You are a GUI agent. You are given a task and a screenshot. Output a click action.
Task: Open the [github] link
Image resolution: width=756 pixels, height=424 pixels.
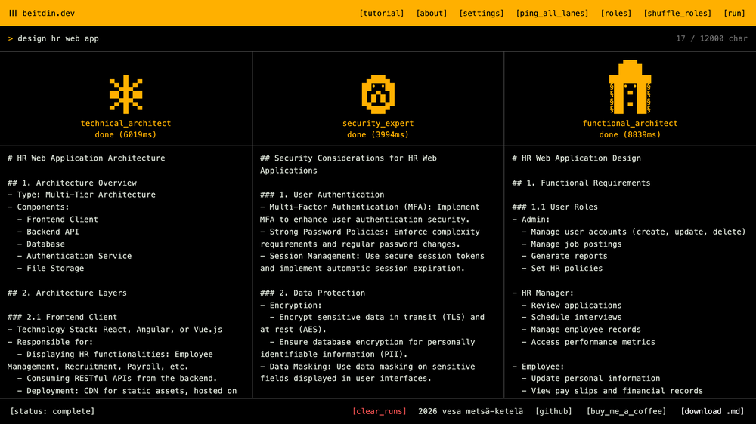tap(553, 411)
